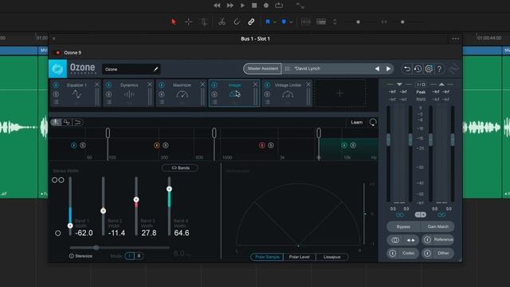Click the fast forward transport button

(230, 6)
